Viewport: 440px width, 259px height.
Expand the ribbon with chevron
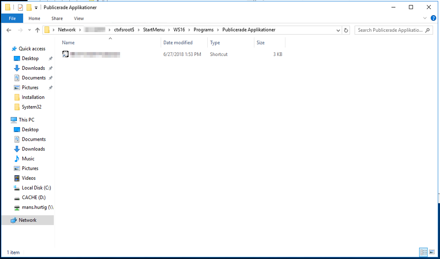(x=425, y=18)
